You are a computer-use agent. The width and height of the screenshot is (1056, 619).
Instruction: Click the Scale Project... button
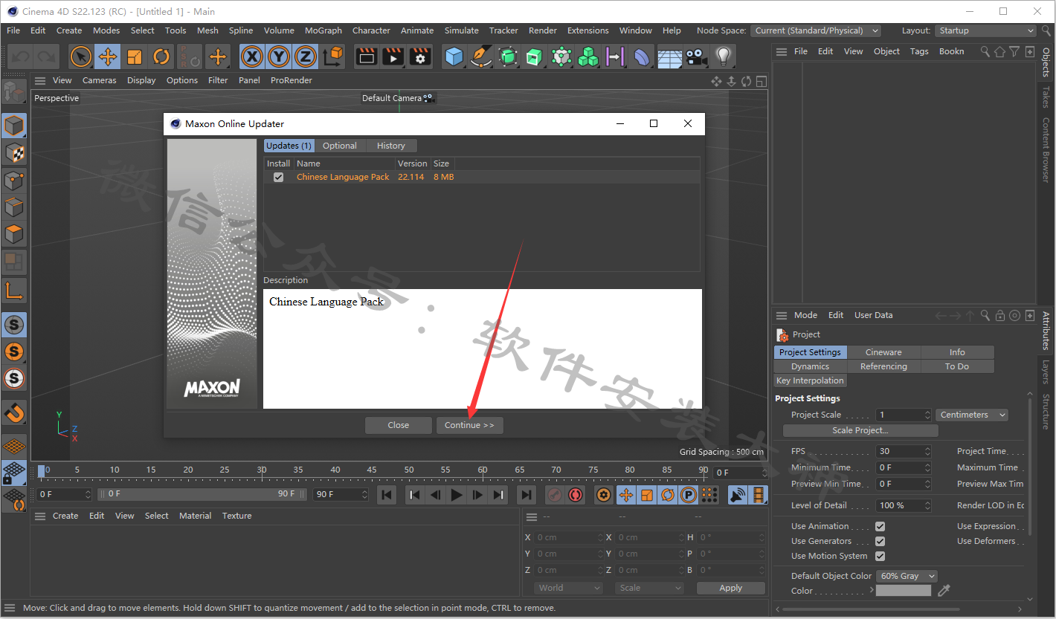pos(860,430)
